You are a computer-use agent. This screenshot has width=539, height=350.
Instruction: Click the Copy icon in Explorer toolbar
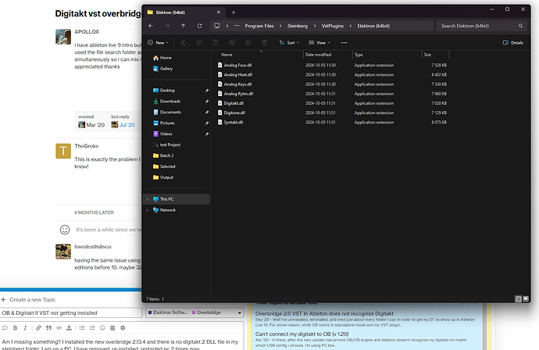pyautogui.click(x=199, y=43)
